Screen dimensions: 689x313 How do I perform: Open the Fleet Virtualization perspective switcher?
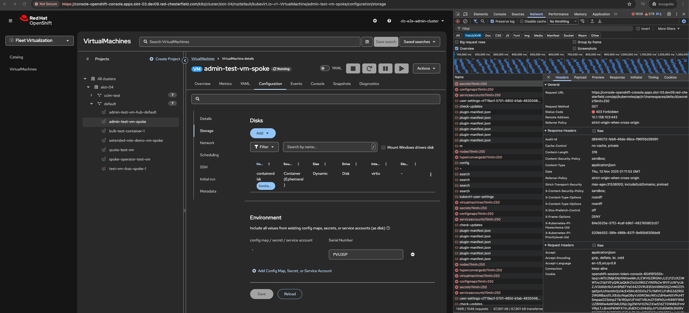tap(39, 41)
